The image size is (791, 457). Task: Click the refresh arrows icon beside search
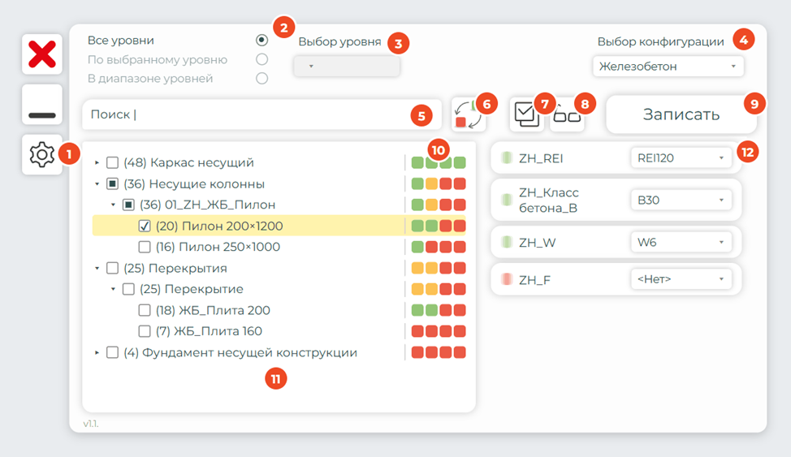[x=469, y=114]
